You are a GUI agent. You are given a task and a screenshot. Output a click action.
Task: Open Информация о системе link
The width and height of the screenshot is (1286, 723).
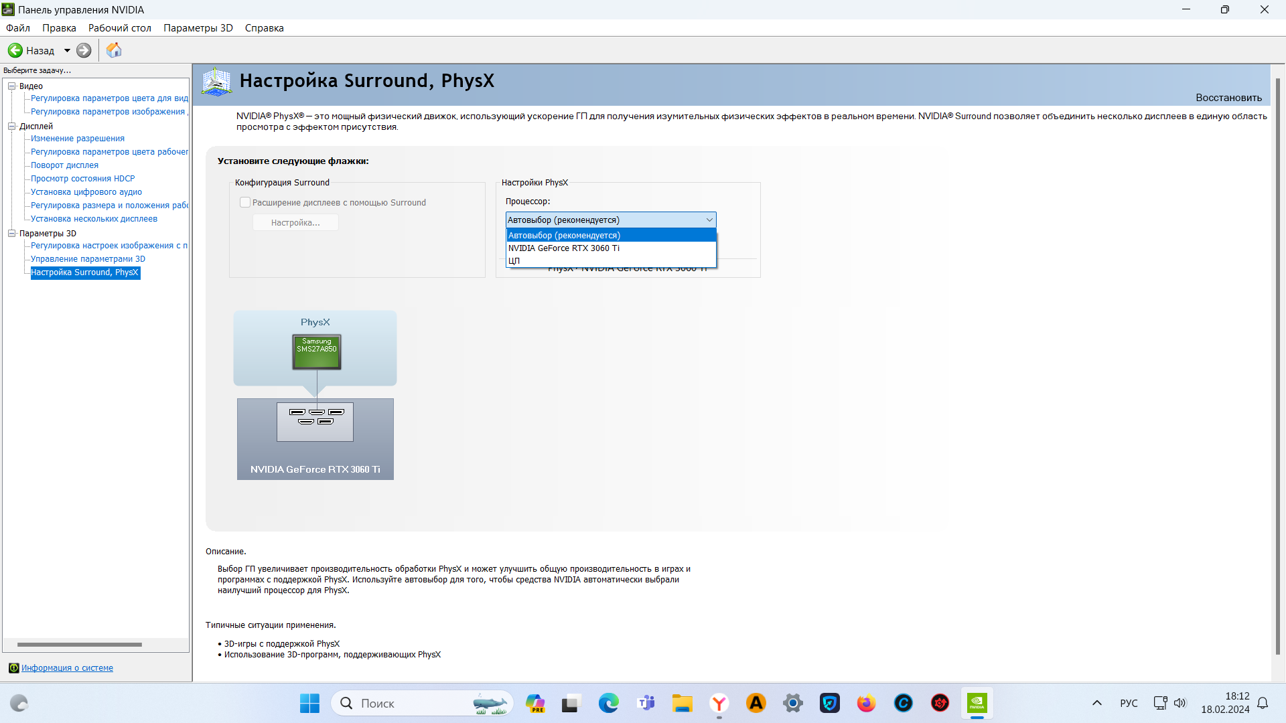point(67,667)
